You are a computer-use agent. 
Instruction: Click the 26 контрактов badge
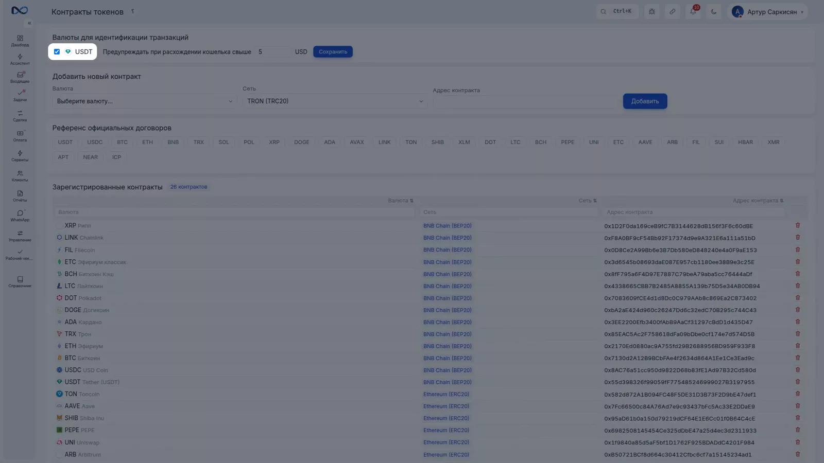pos(188,187)
